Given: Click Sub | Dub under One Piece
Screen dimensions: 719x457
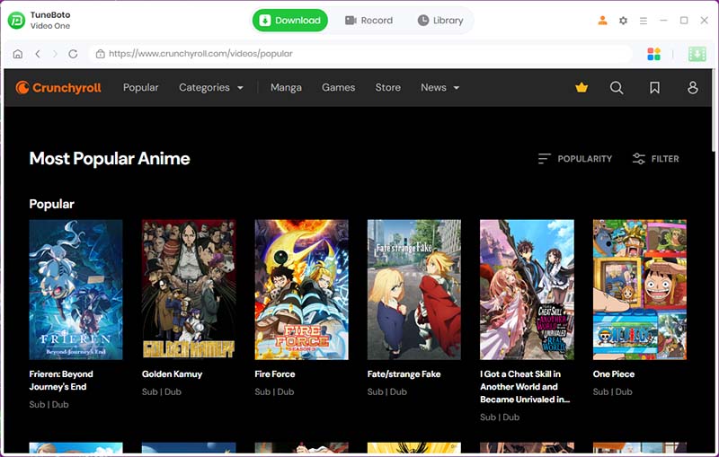Looking at the screenshot, I should [x=612, y=392].
